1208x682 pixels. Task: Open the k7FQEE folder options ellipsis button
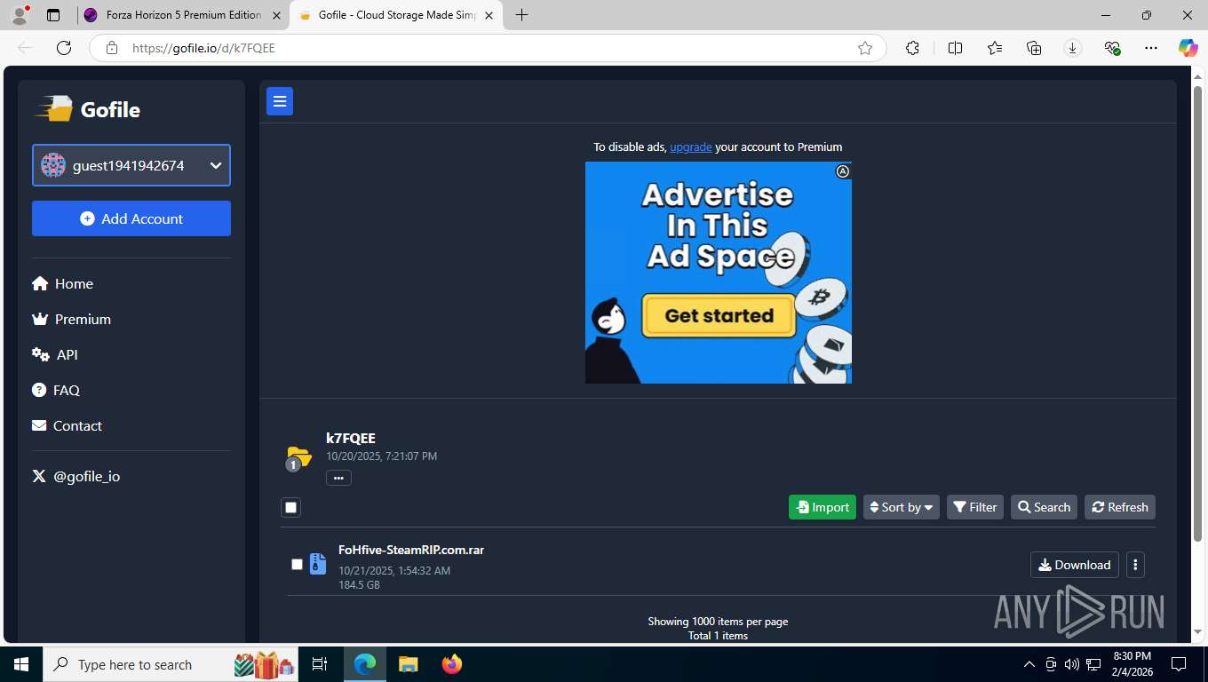(338, 478)
